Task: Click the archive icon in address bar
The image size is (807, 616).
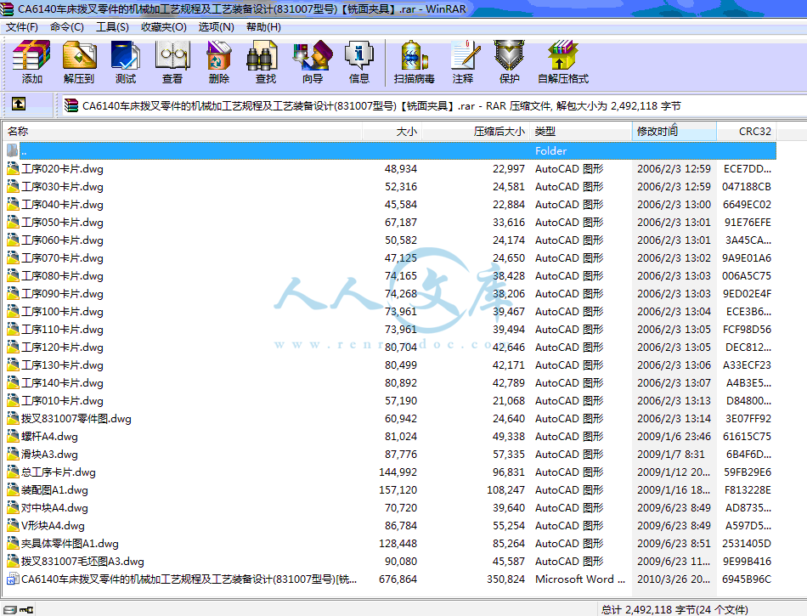Action: (71, 106)
